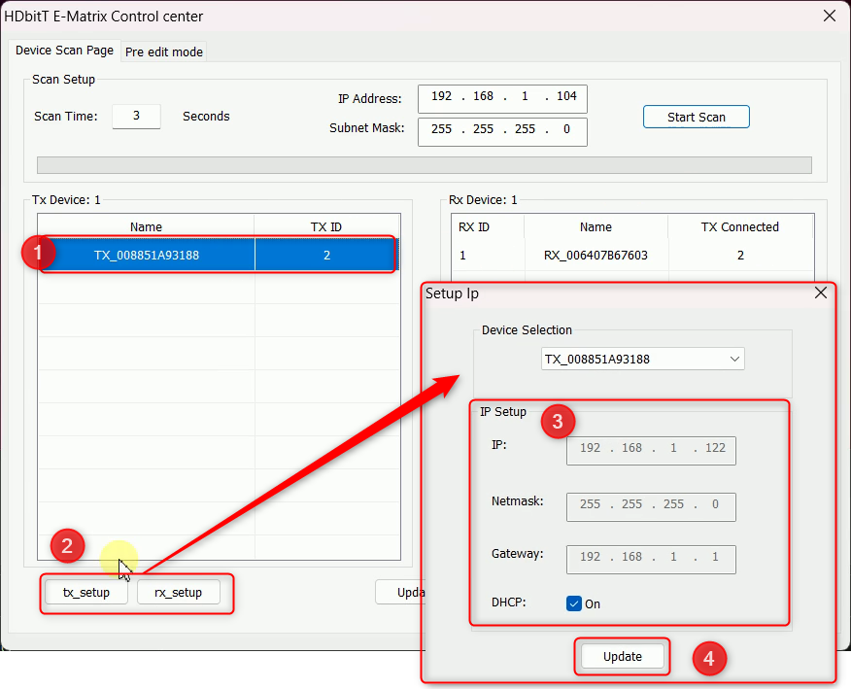The height and width of the screenshot is (689, 851).
Task: Click the Netmask field in IP Setup
Action: [650, 505]
